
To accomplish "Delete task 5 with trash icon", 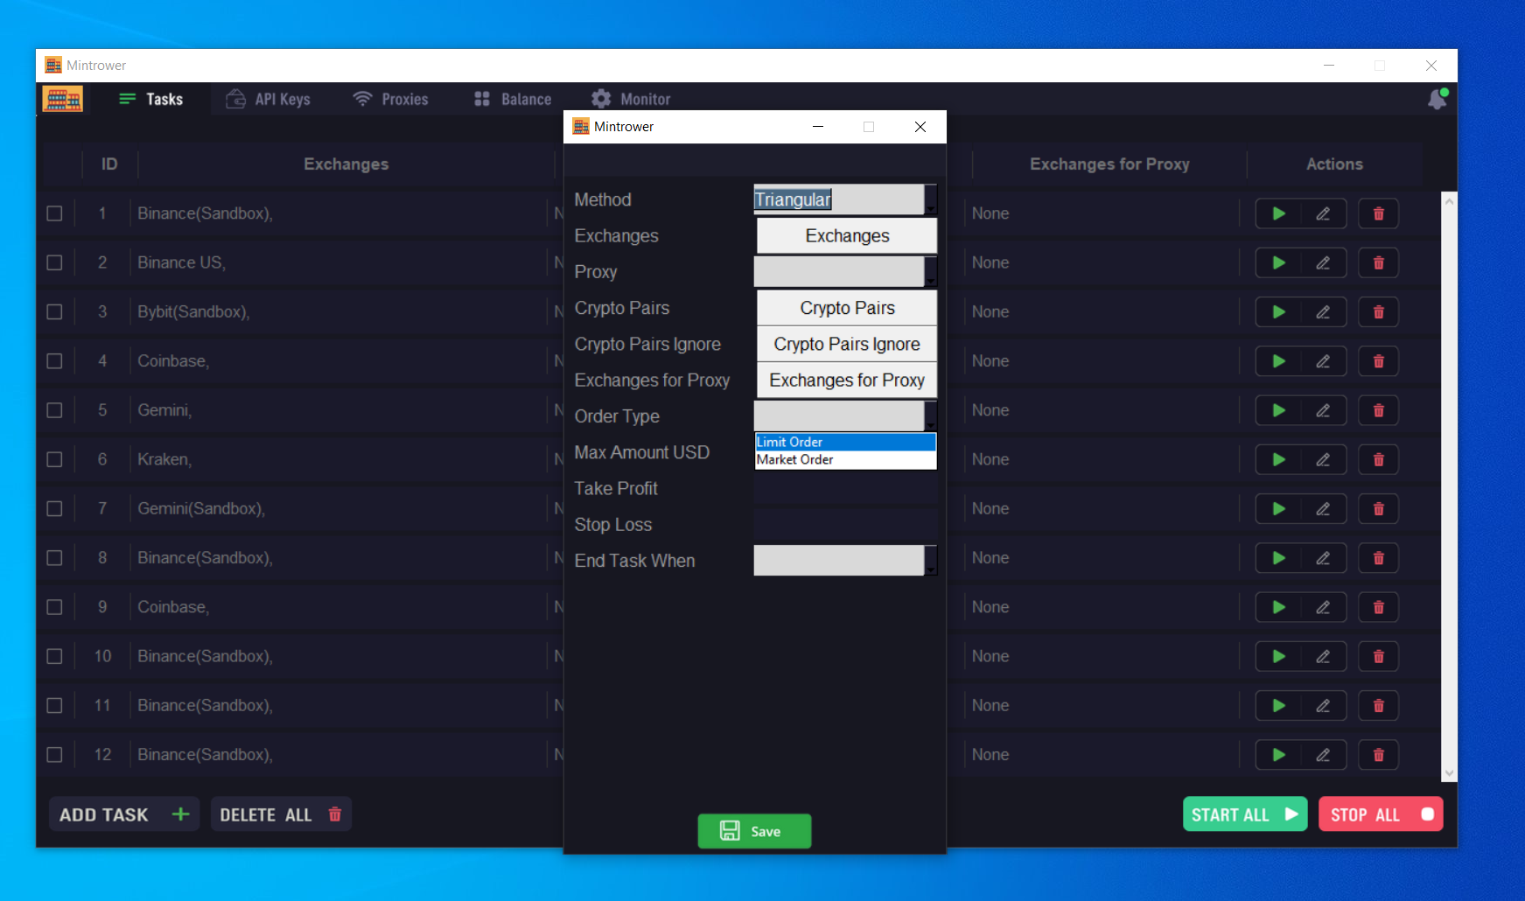I will click(1378, 410).
